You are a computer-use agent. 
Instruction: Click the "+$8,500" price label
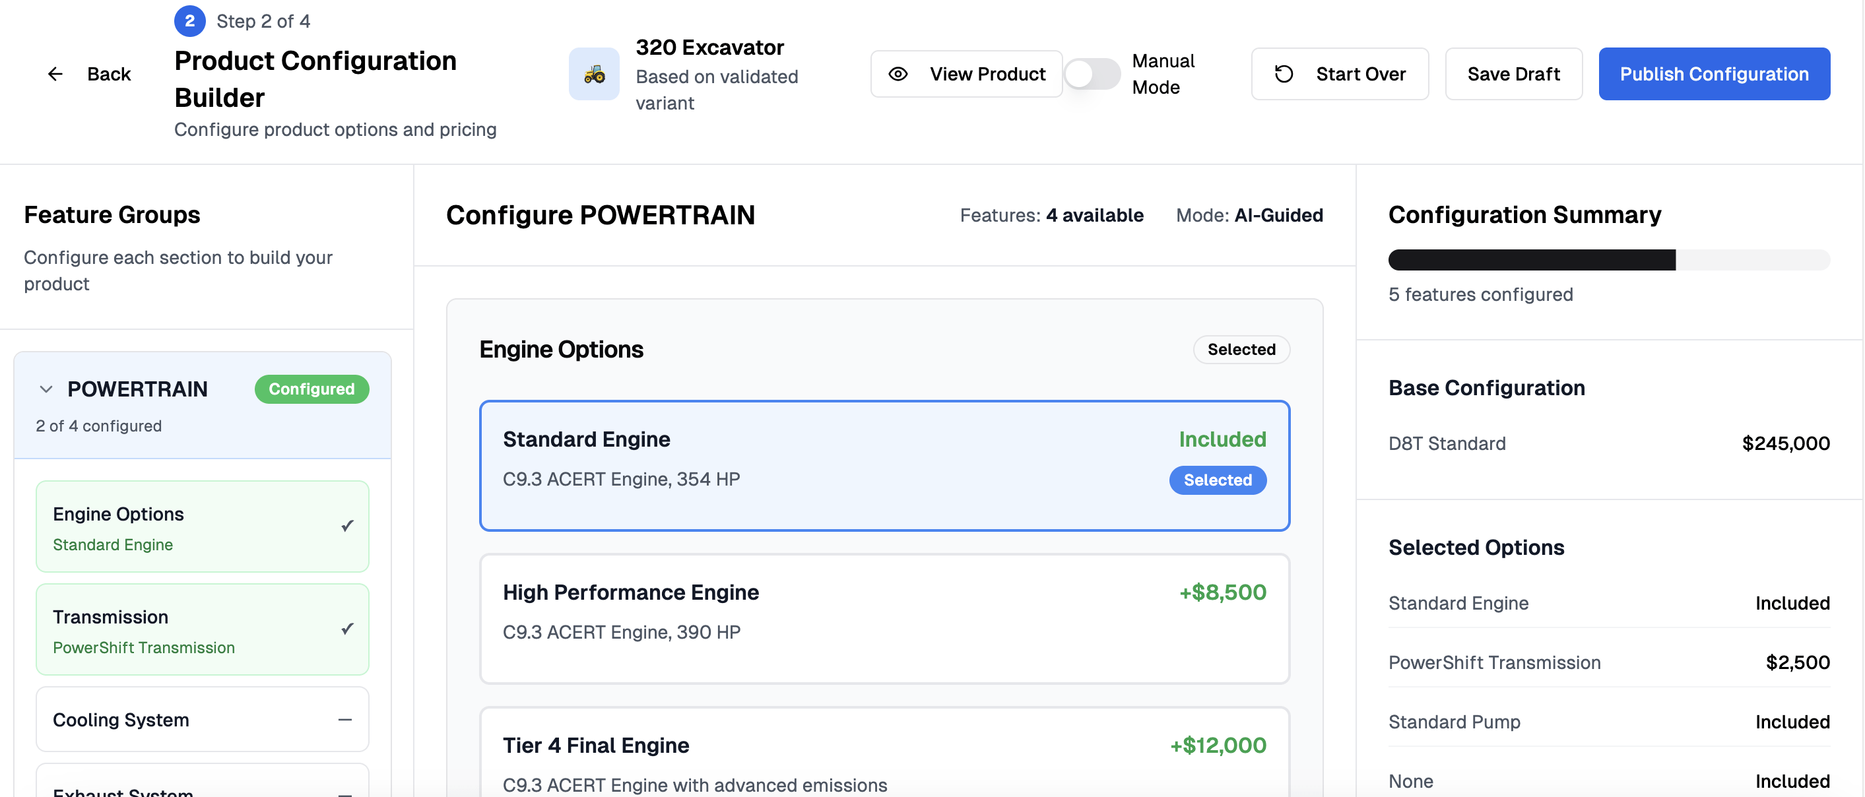[1223, 593]
